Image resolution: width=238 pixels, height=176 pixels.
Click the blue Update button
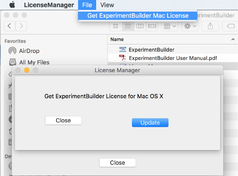point(150,123)
